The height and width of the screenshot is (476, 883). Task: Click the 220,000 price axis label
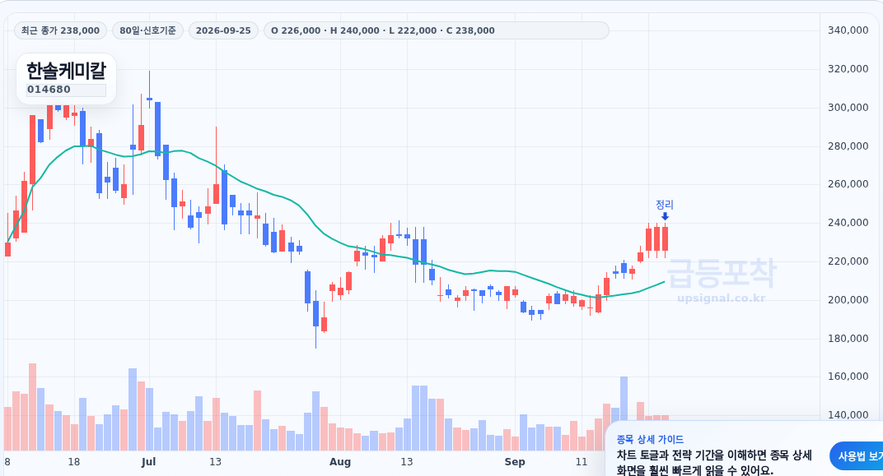848,261
